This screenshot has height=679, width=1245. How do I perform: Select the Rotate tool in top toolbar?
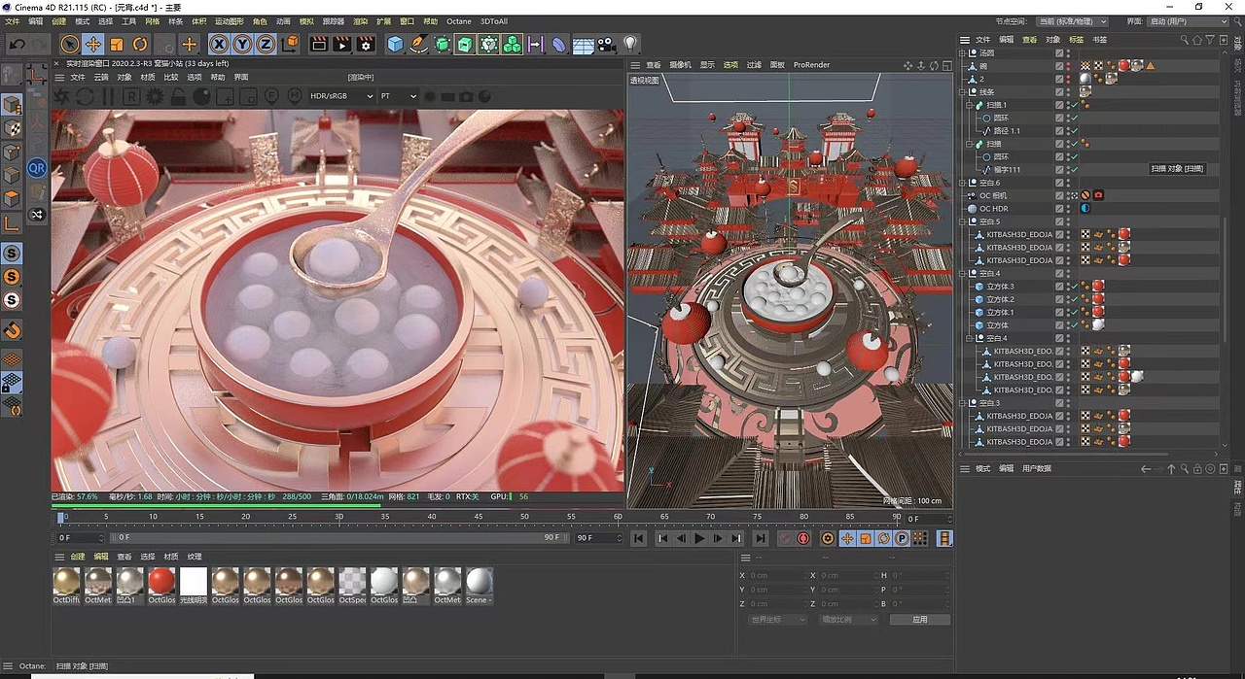tap(140, 44)
